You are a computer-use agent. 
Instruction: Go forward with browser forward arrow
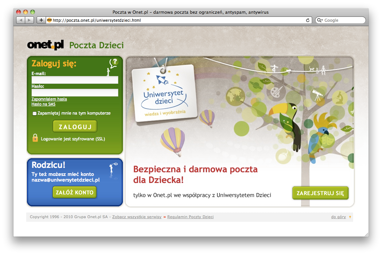pos(30,20)
